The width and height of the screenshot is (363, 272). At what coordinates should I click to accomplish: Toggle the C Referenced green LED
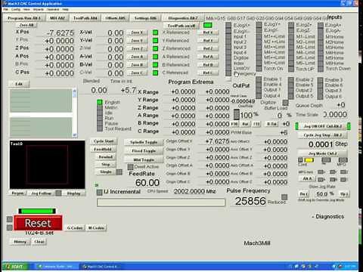pos(155,73)
